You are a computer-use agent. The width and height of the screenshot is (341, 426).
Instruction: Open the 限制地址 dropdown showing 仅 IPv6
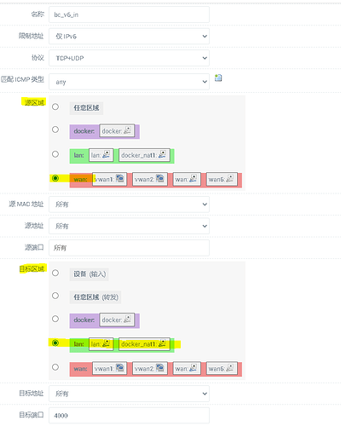129,36
